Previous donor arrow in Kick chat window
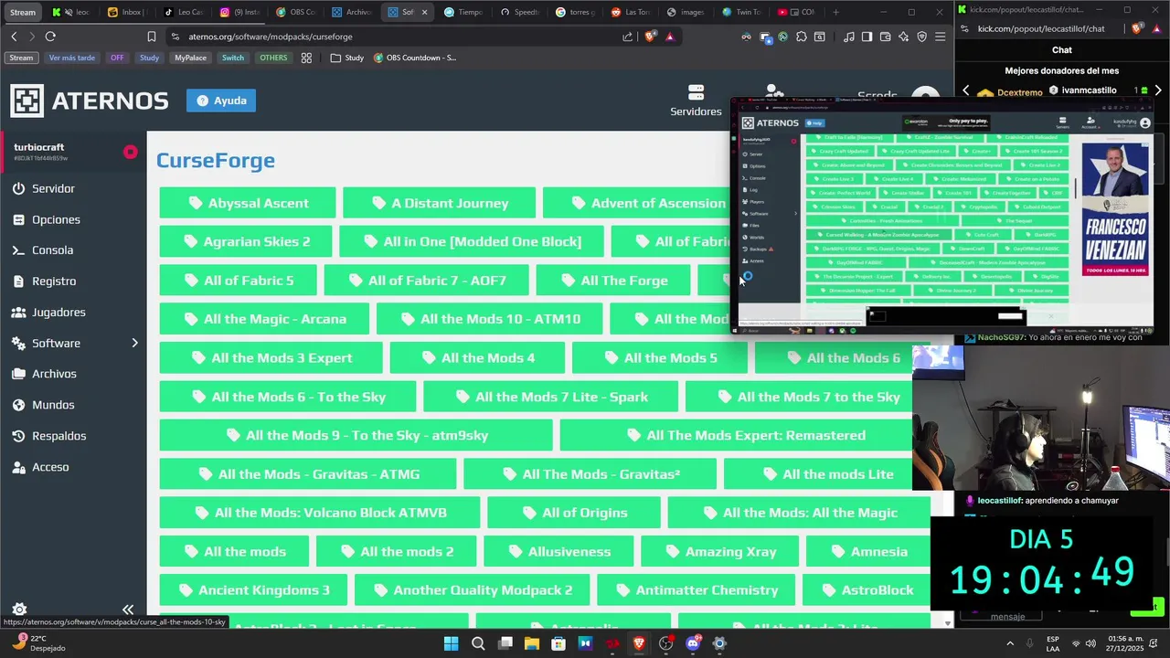 966,90
